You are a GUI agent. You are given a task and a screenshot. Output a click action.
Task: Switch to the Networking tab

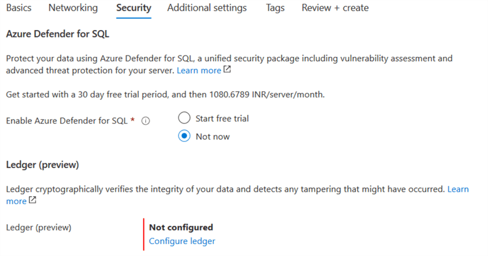73,8
